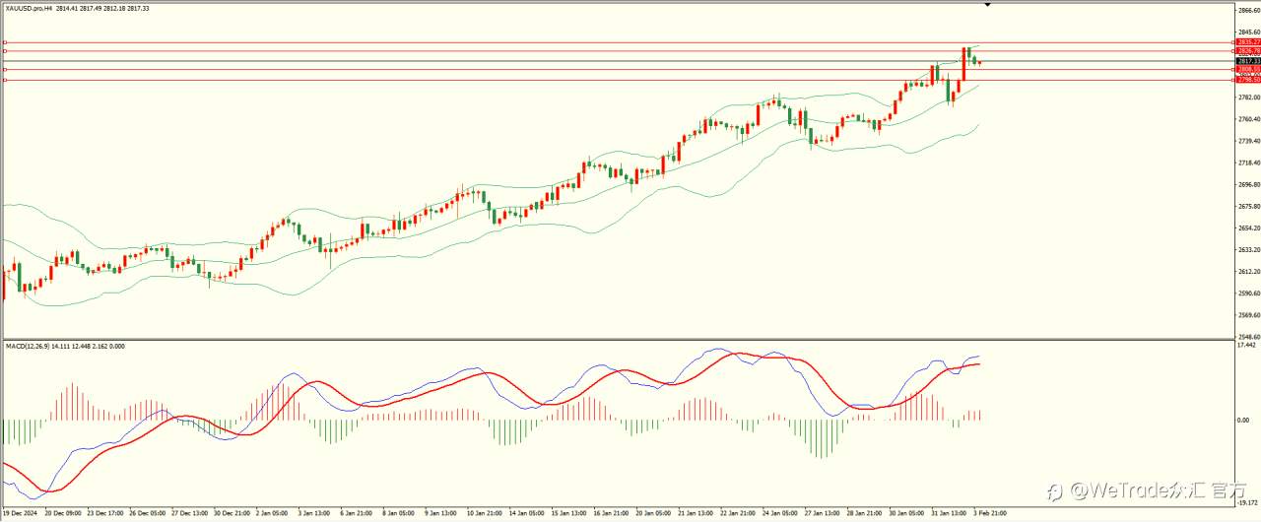
Task: Select the 2798.50 horizontal line price tag
Action: 1248,80
